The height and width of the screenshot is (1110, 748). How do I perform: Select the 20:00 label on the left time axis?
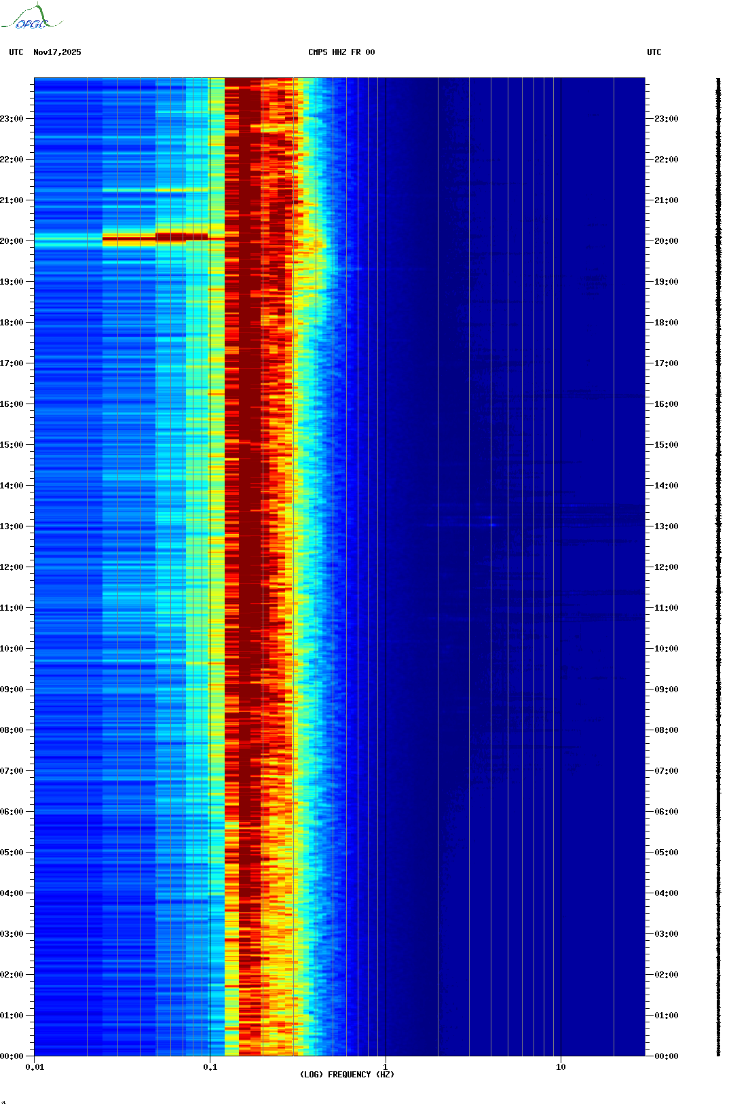(x=12, y=241)
